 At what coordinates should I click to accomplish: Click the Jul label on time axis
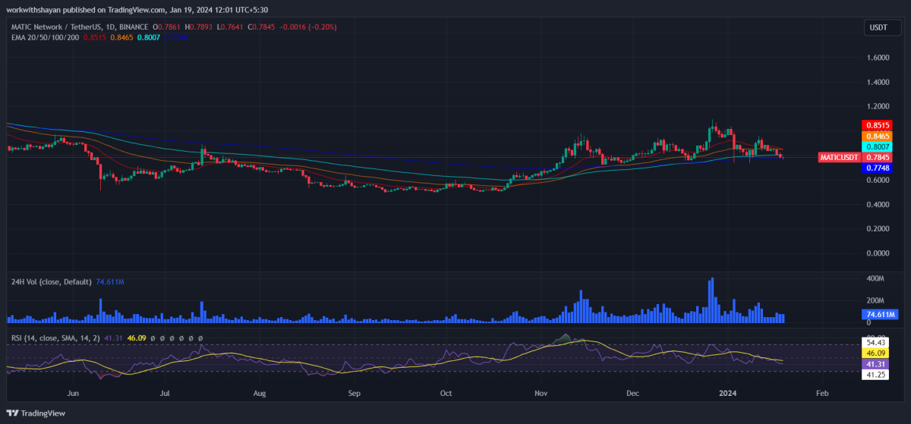click(x=165, y=394)
